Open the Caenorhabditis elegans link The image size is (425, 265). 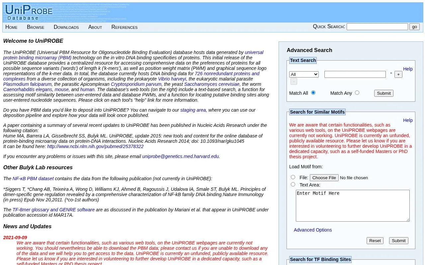28,89
